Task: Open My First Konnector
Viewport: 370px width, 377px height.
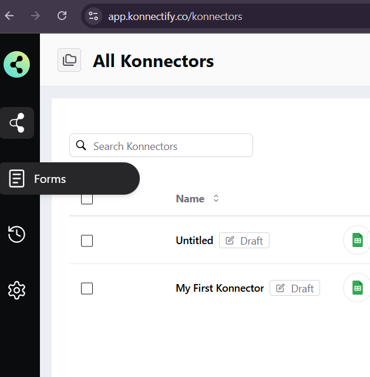Action: point(220,288)
